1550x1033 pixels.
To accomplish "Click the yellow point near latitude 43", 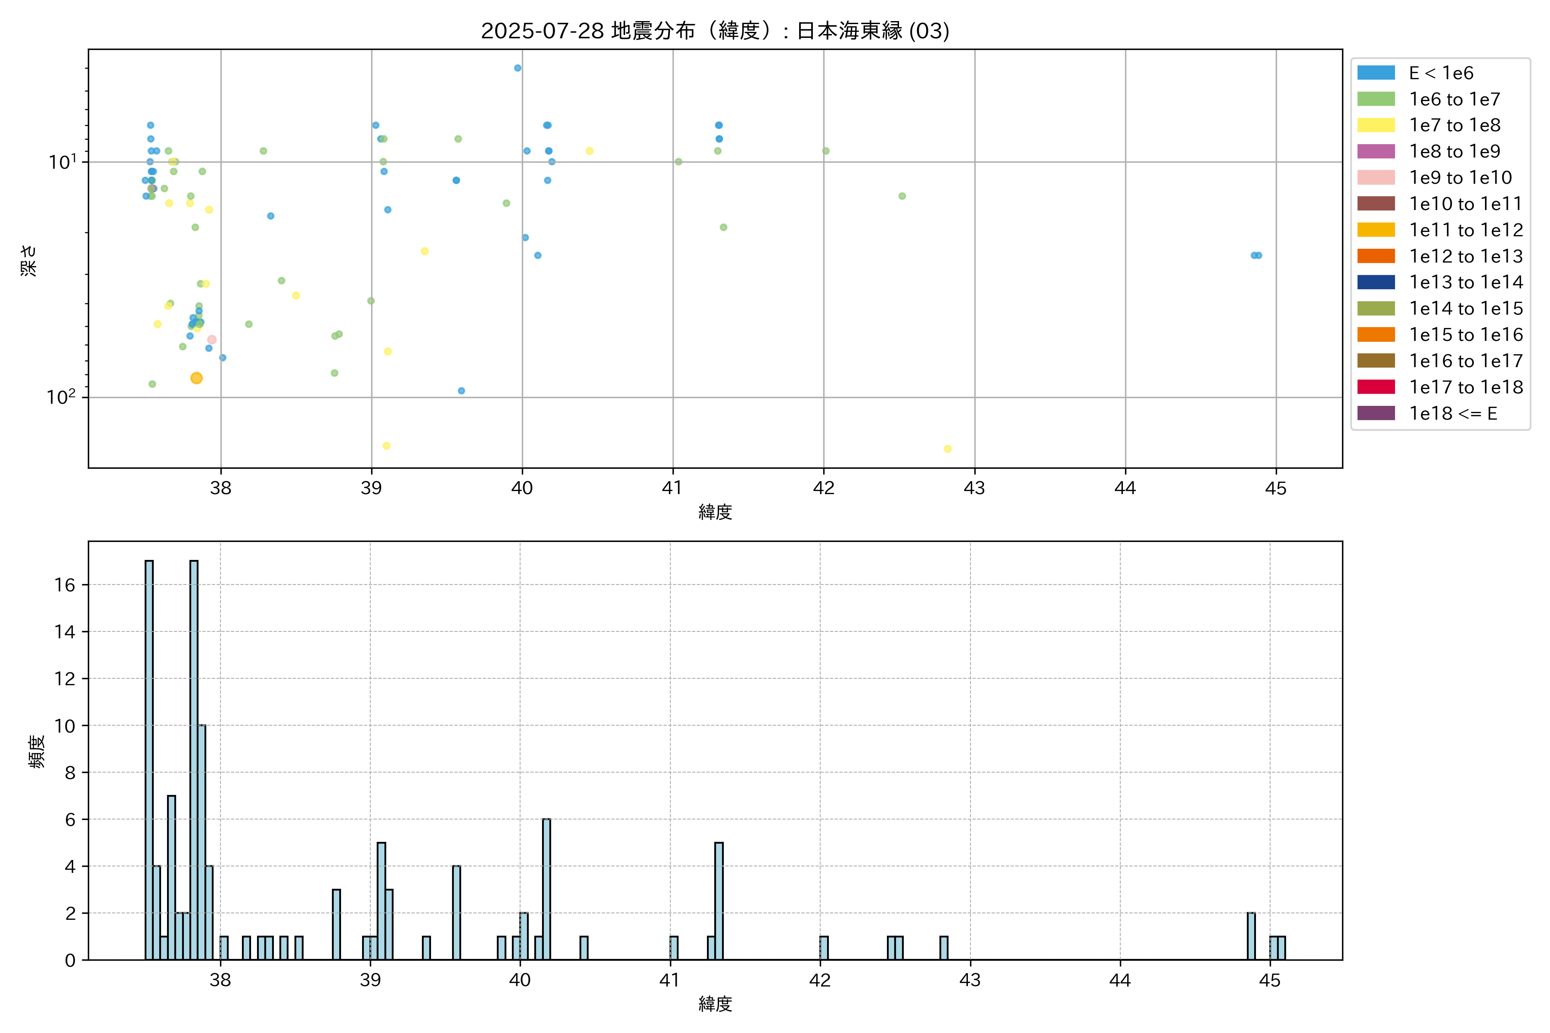I will tap(947, 448).
